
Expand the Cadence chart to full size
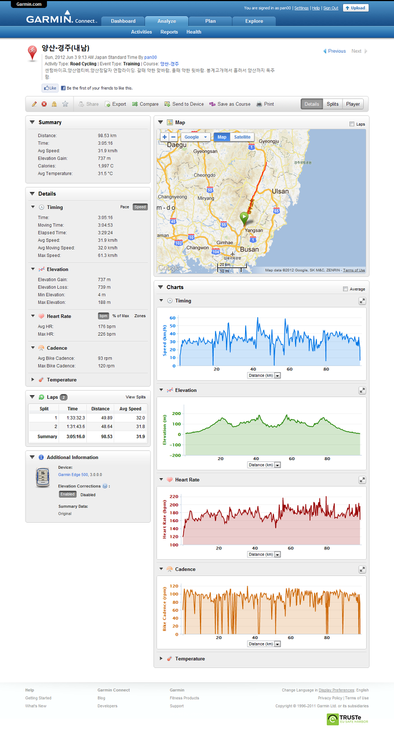coord(362,570)
